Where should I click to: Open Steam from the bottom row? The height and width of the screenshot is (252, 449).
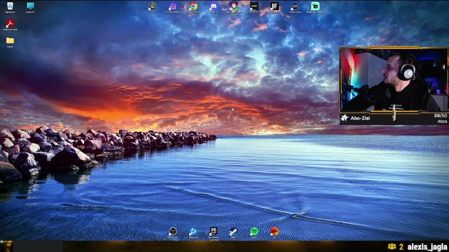234,231
